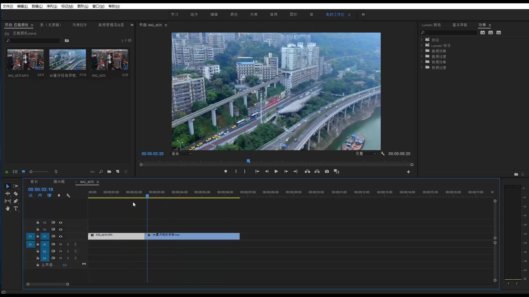529x297 pixels.
Task: Open the 完整 playback resolution dropdown
Action: click(365, 154)
